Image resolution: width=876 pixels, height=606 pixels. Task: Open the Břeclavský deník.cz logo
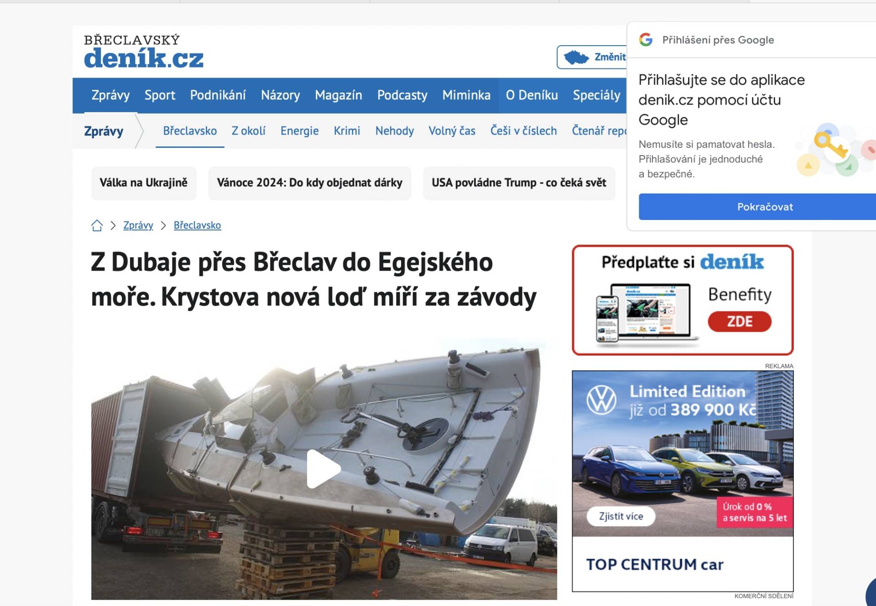click(143, 51)
